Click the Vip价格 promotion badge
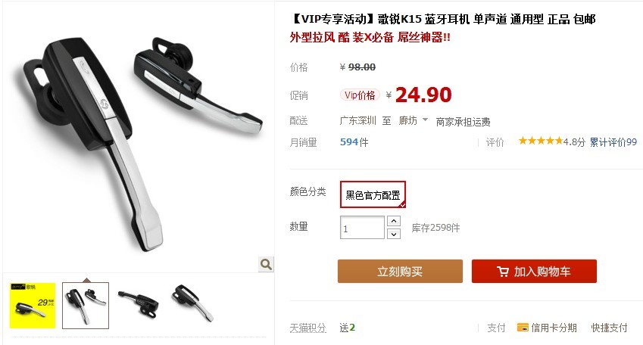 pyautogui.click(x=360, y=95)
